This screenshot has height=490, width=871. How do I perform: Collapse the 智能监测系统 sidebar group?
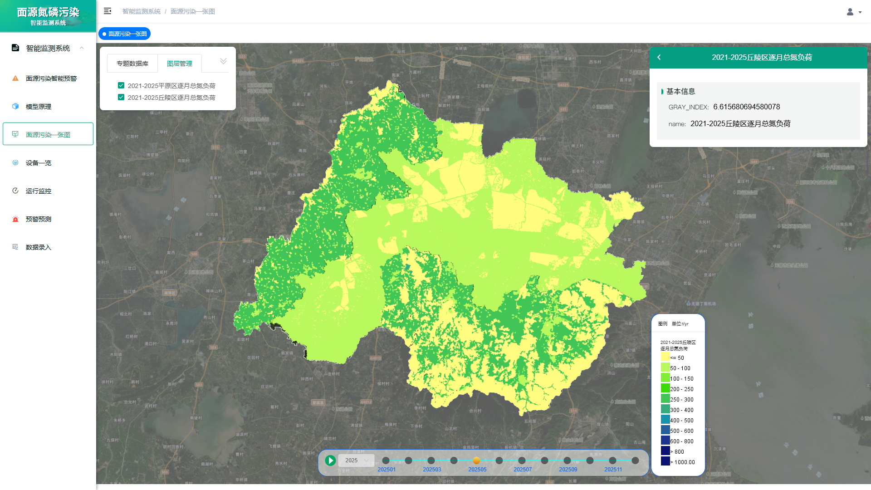(82, 48)
